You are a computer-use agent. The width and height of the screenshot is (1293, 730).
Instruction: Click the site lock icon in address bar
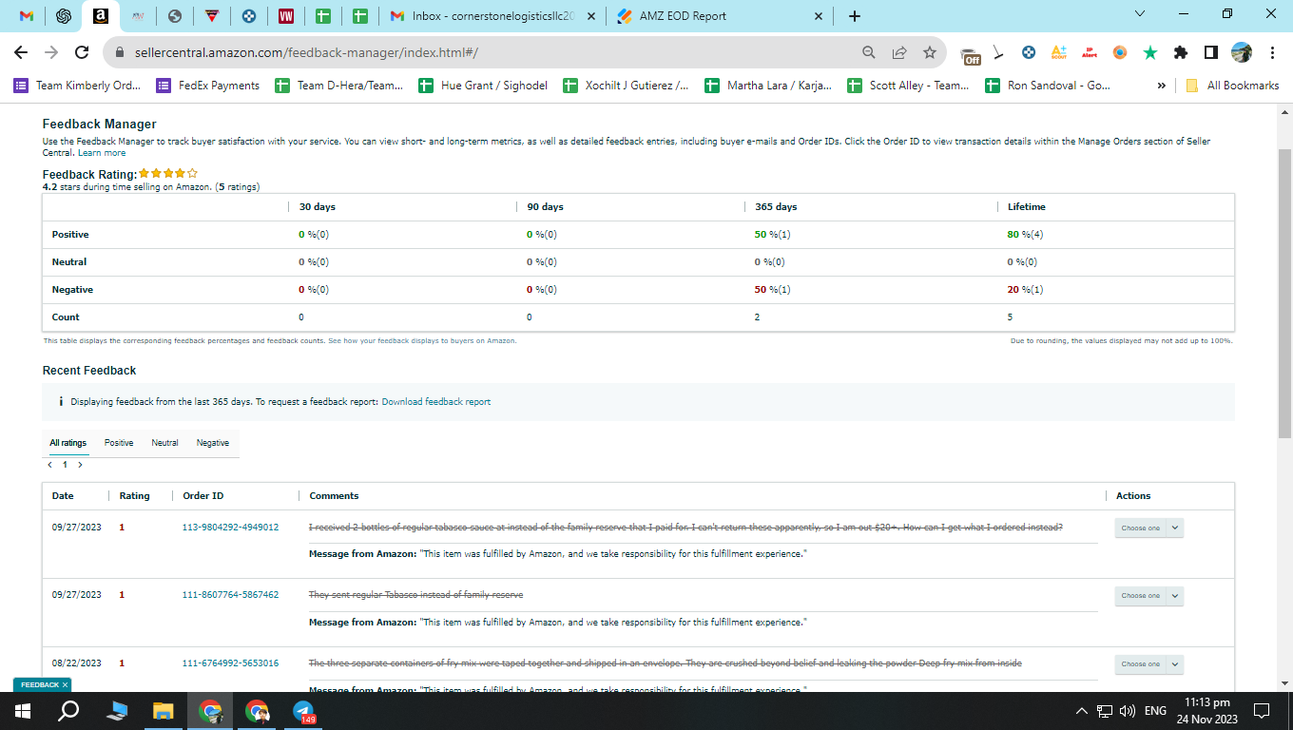(x=120, y=52)
